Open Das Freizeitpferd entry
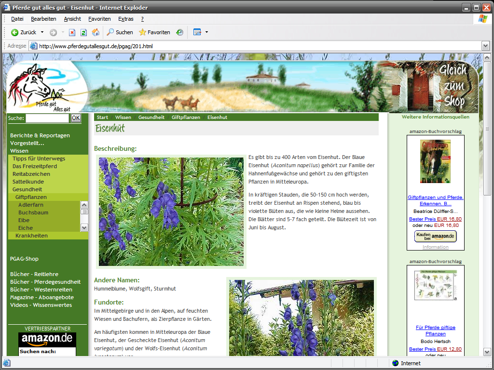The width and height of the screenshot is (494, 370). 35,166
